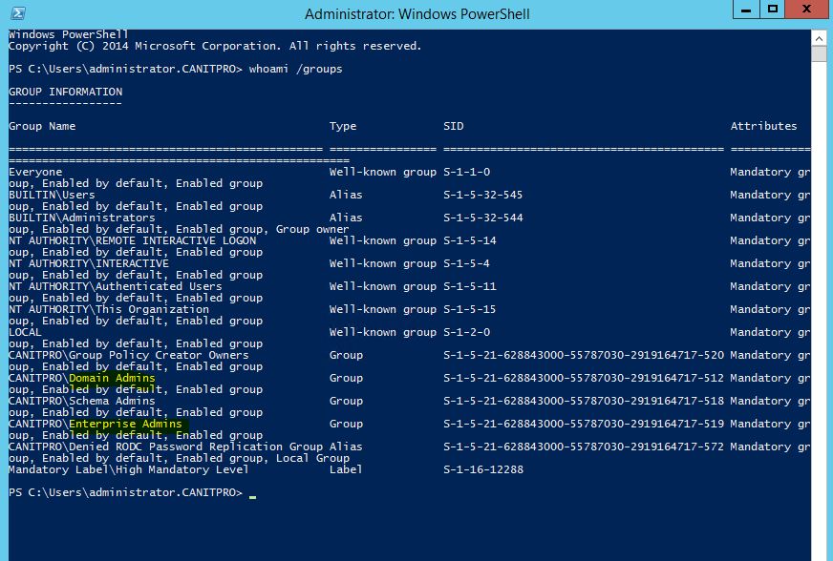The height and width of the screenshot is (561, 833).
Task: Click 'Group' type in Schema Admins row
Action: coord(346,401)
